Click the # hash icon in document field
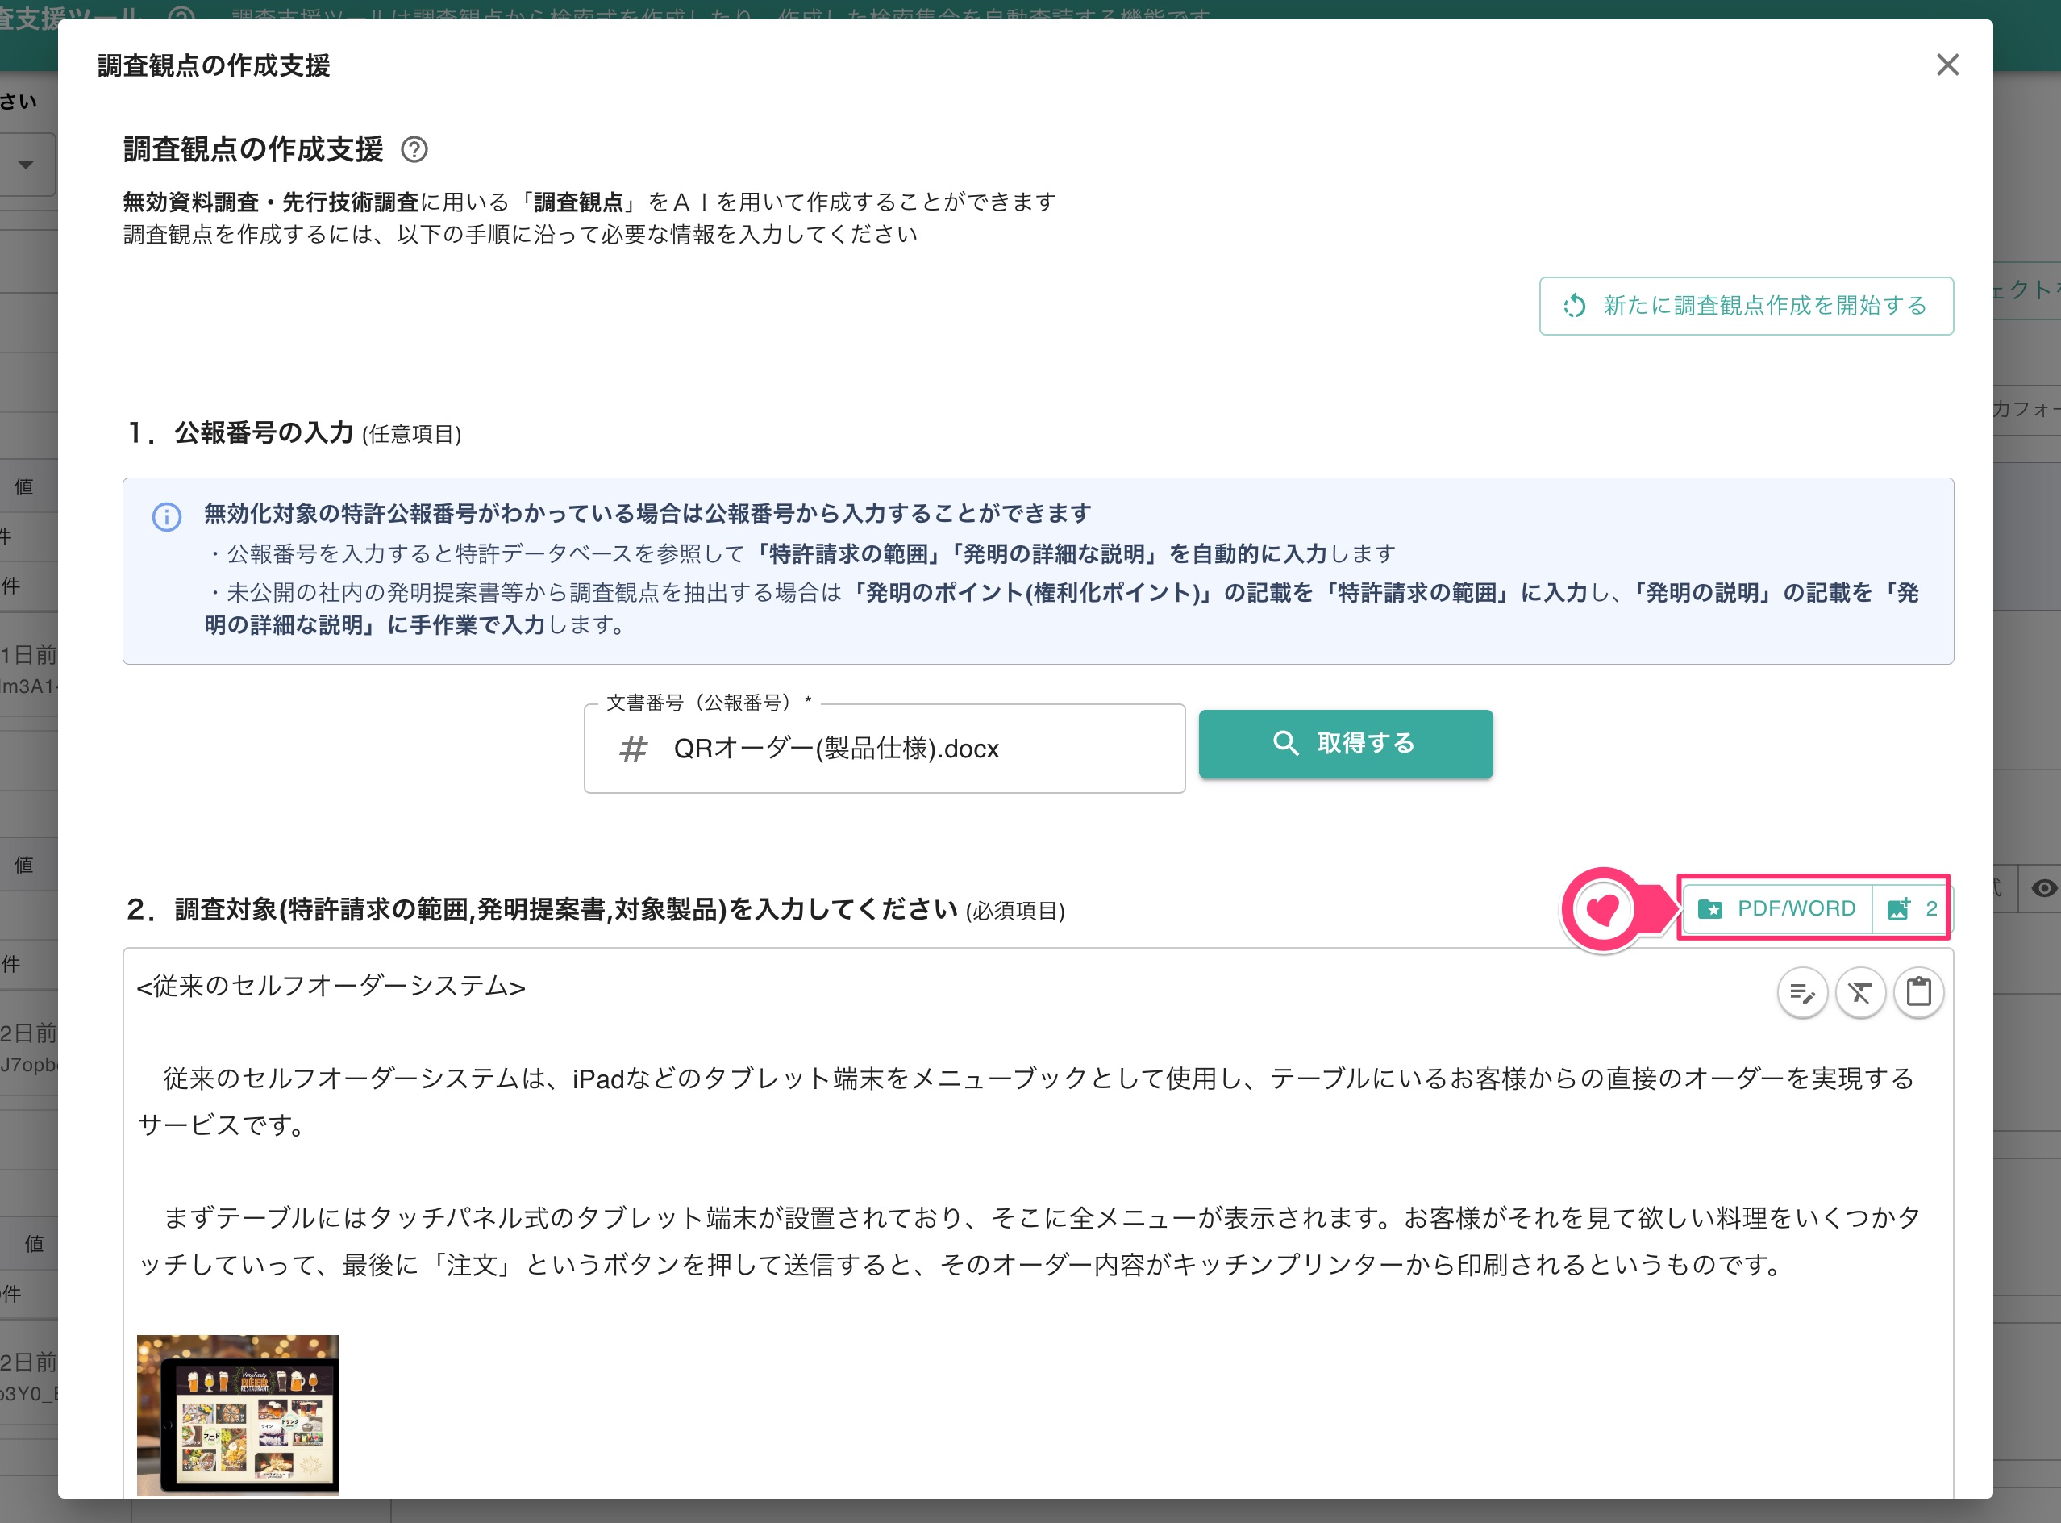Screen dimensions: 2061x1523 tap(633, 749)
